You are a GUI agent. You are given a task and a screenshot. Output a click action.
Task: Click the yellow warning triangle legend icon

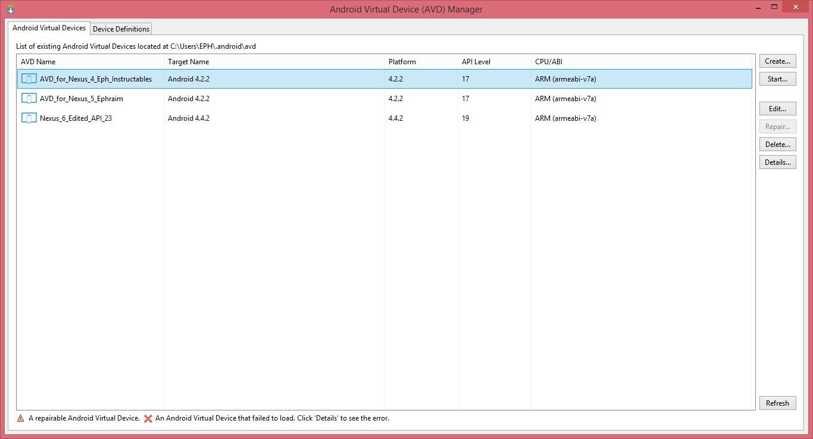[20, 418]
